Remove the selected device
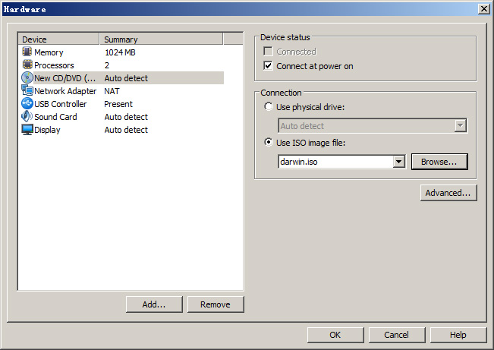 tap(216, 304)
